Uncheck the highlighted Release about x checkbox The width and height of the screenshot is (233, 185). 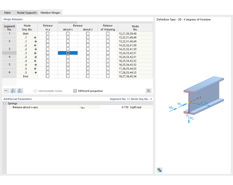(68, 53)
